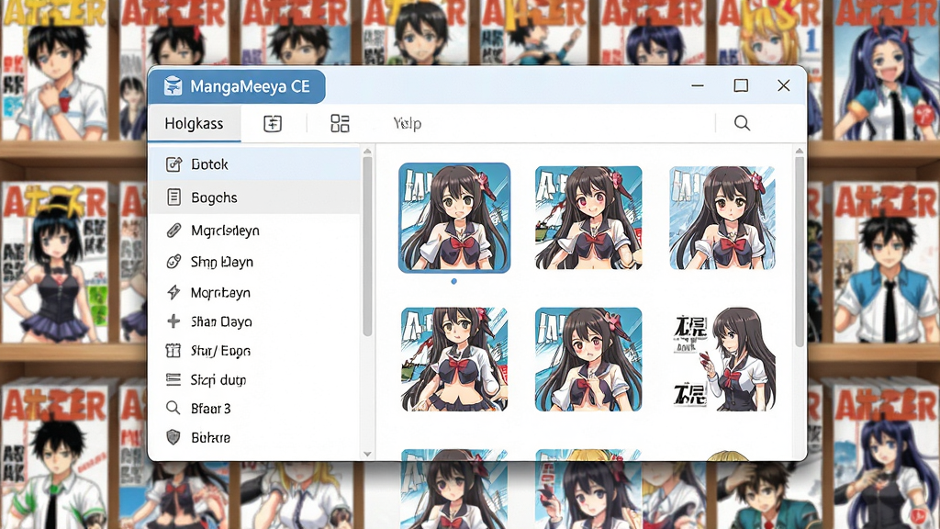
Task: Select the Buhare sidebar label
Action: click(x=210, y=438)
